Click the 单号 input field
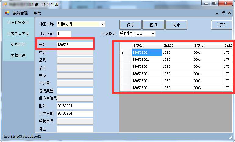This screenshot has width=235, height=142. click(x=75, y=45)
